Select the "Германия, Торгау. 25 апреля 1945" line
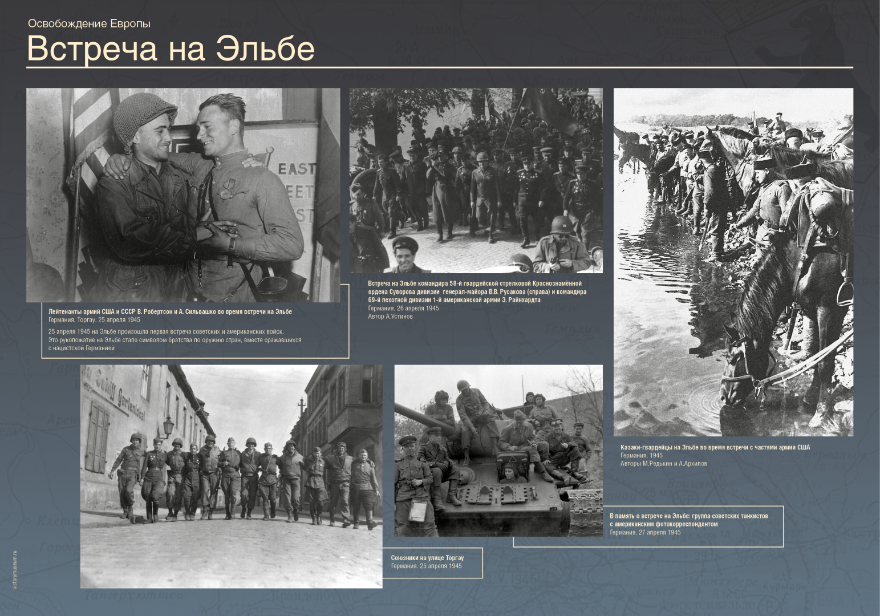The image size is (880, 616). click(x=94, y=320)
